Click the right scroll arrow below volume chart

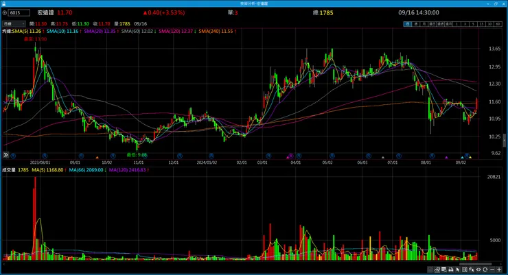[x=502, y=264]
